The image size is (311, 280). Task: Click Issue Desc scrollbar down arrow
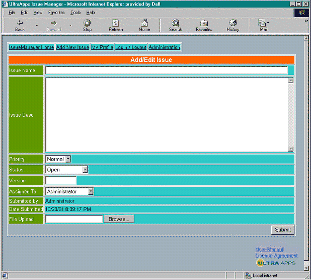pyautogui.click(x=290, y=149)
